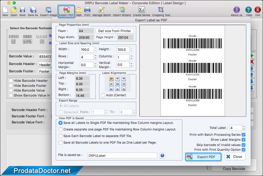Click the New document icon

click(5, 11)
